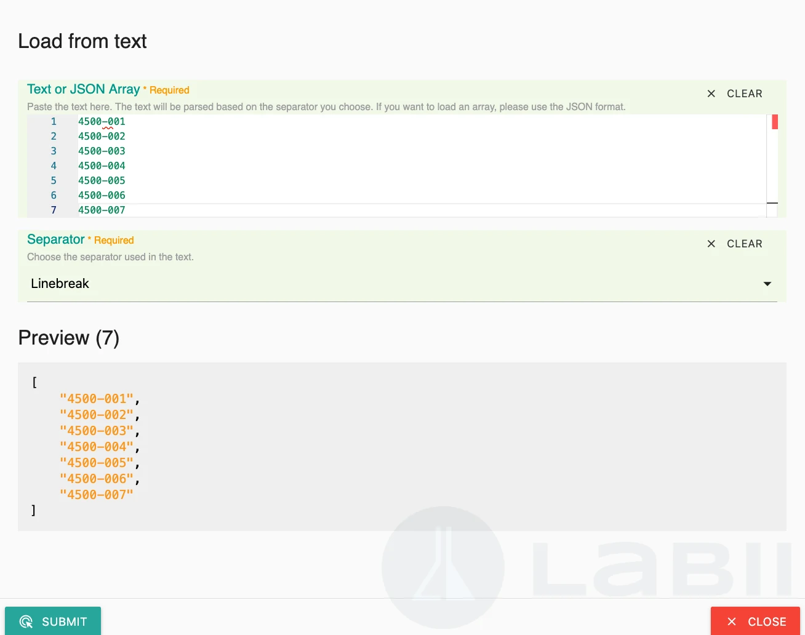
Task: Click the dropdown chevron next to Linebreak
Action: click(x=767, y=284)
